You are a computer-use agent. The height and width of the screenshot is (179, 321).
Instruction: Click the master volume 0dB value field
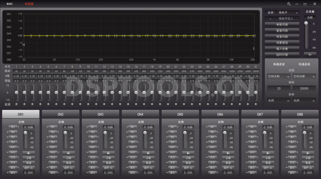point(310,18)
